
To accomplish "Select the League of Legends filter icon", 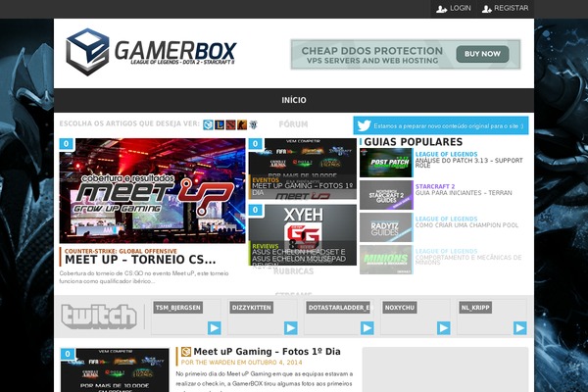I will [x=220, y=124].
